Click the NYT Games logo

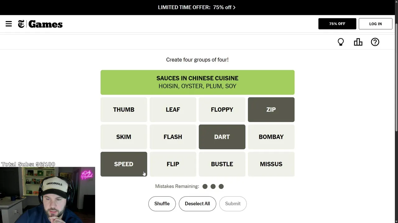click(40, 24)
